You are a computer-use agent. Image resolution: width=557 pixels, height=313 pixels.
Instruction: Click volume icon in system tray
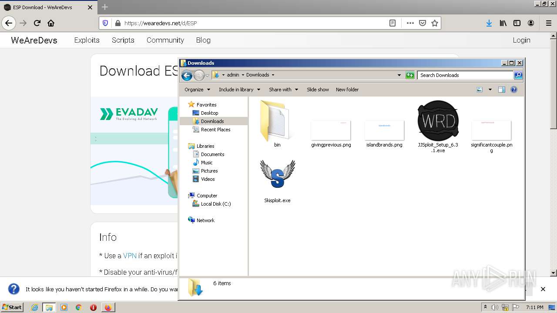tap(495, 307)
